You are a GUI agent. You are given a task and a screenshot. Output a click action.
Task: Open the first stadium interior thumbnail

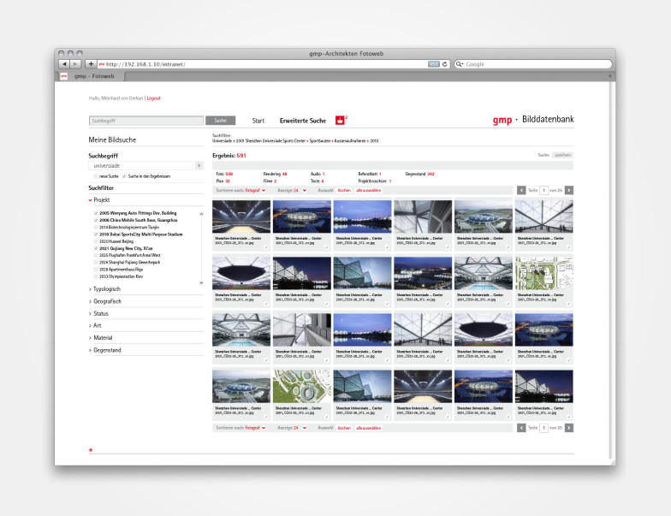pyautogui.click(x=242, y=216)
